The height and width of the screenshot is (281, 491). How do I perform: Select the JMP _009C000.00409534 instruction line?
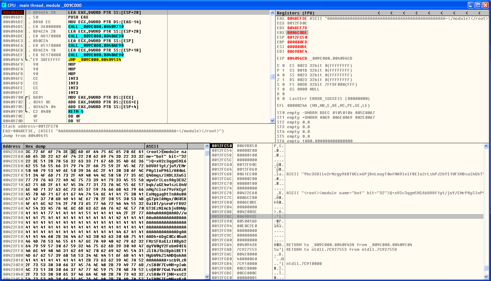click(94, 60)
